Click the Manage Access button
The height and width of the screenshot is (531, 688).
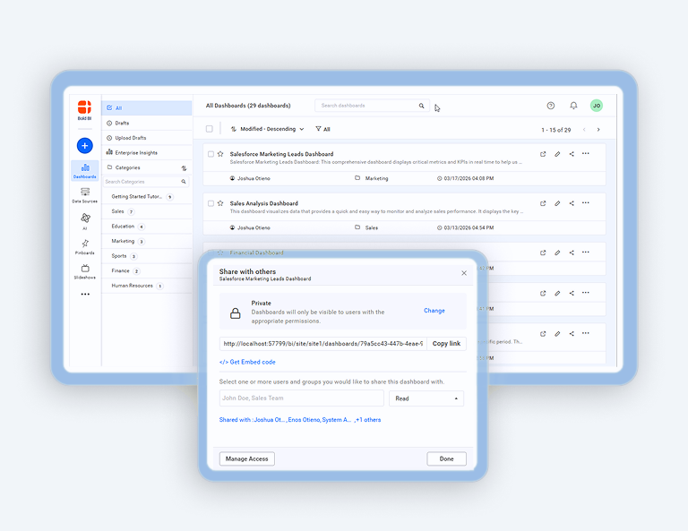pyautogui.click(x=246, y=459)
